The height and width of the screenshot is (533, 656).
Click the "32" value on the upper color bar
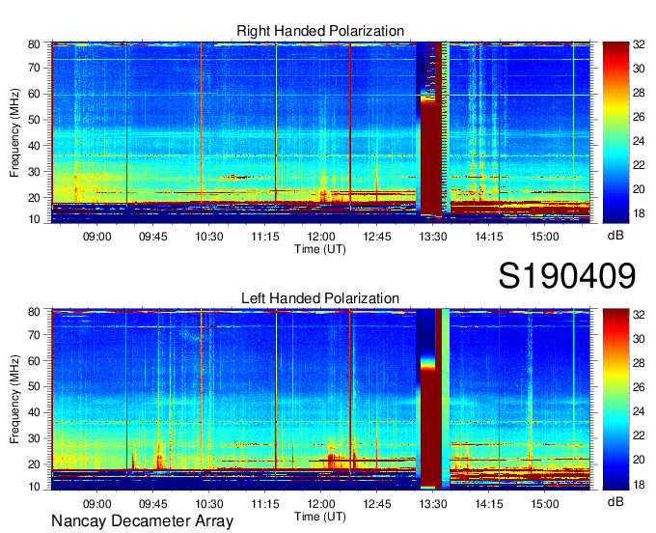click(x=639, y=44)
